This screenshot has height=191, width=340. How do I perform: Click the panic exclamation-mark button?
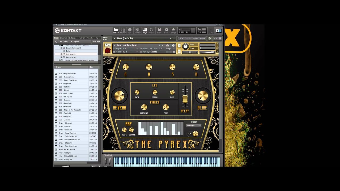(193, 31)
